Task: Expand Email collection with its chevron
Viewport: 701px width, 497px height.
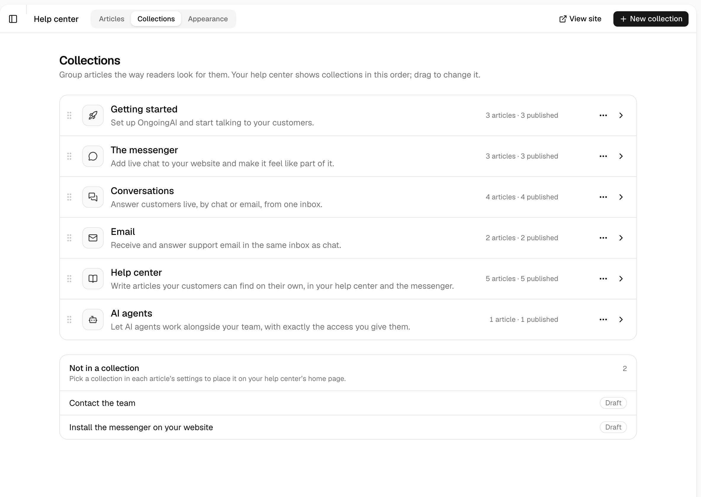Action: [x=621, y=238]
